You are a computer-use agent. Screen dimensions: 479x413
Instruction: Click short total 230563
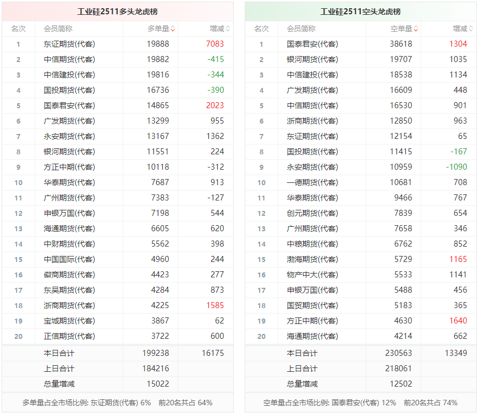[x=399, y=353]
